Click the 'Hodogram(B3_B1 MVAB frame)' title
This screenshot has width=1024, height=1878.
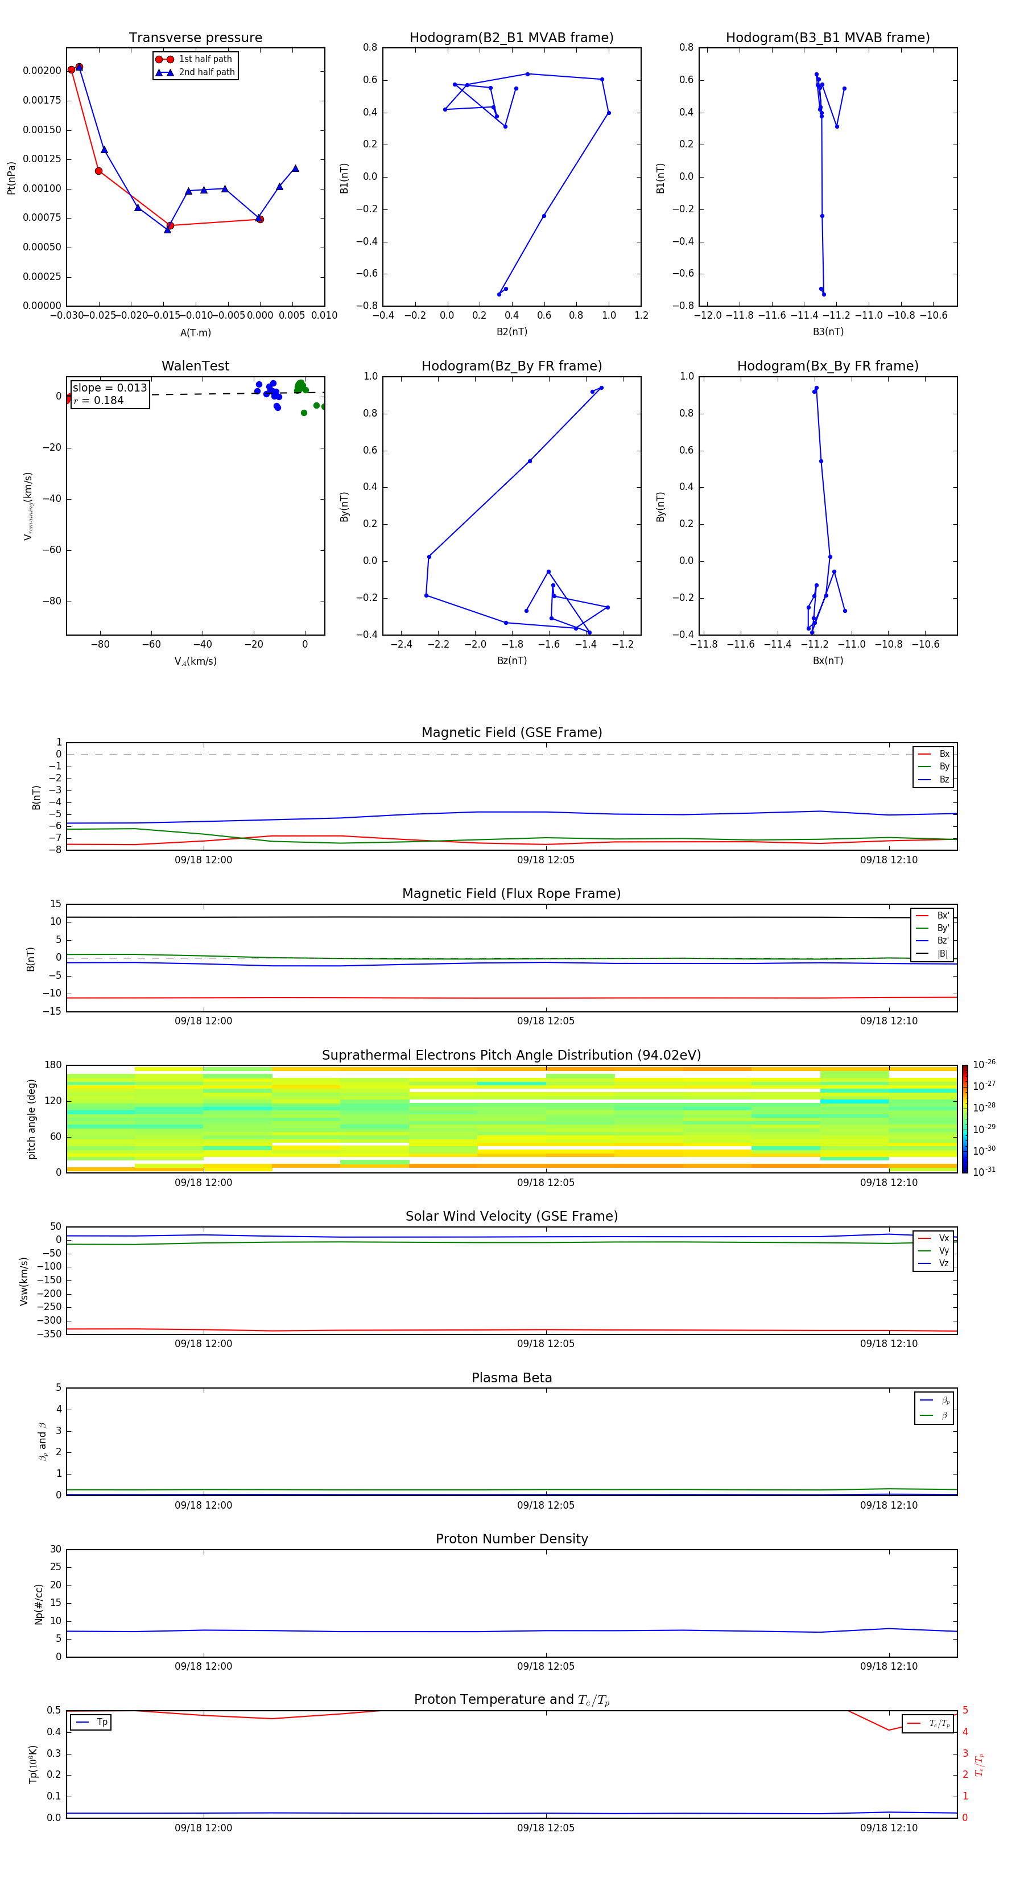(828, 38)
